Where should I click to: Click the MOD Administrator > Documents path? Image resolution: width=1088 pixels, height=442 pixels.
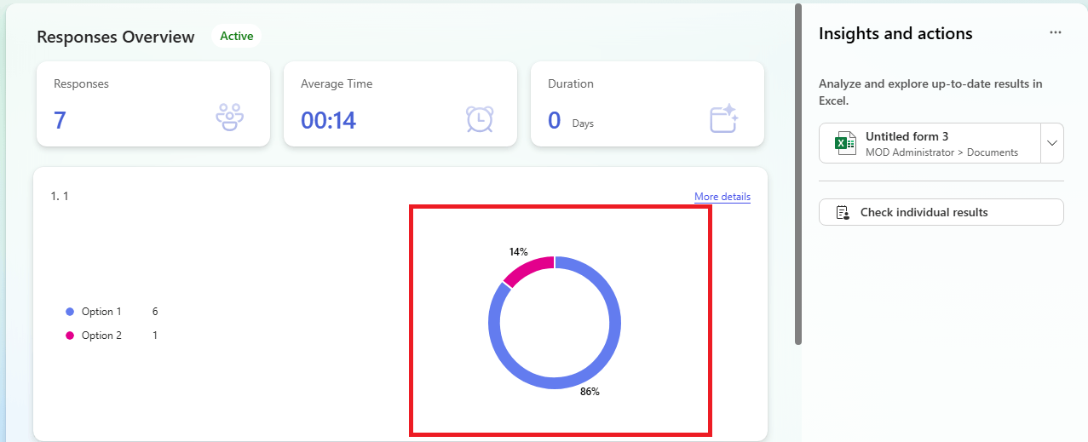click(941, 152)
